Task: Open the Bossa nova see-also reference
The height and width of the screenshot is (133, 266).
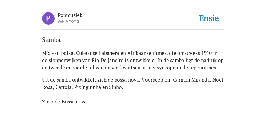Action: point(74,102)
